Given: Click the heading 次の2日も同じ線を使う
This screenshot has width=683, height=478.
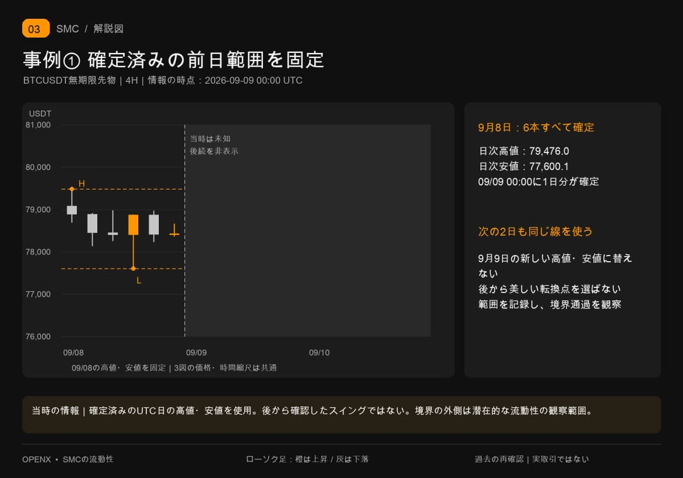Looking at the screenshot, I should (536, 231).
